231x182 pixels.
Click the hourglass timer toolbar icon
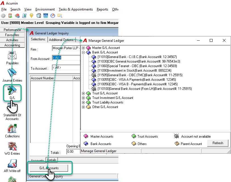click(10, 16)
